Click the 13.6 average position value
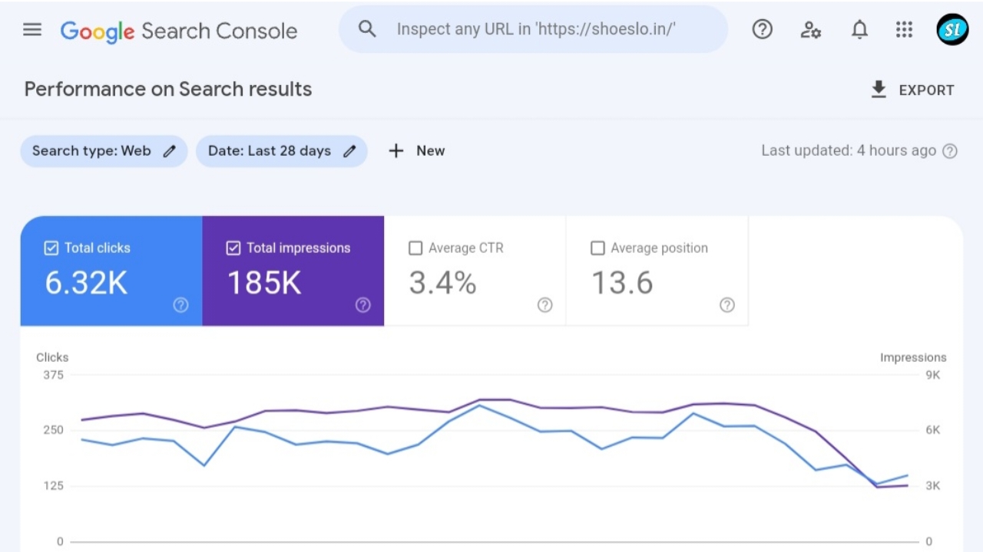The width and height of the screenshot is (983, 552). (x=622, y=283)
